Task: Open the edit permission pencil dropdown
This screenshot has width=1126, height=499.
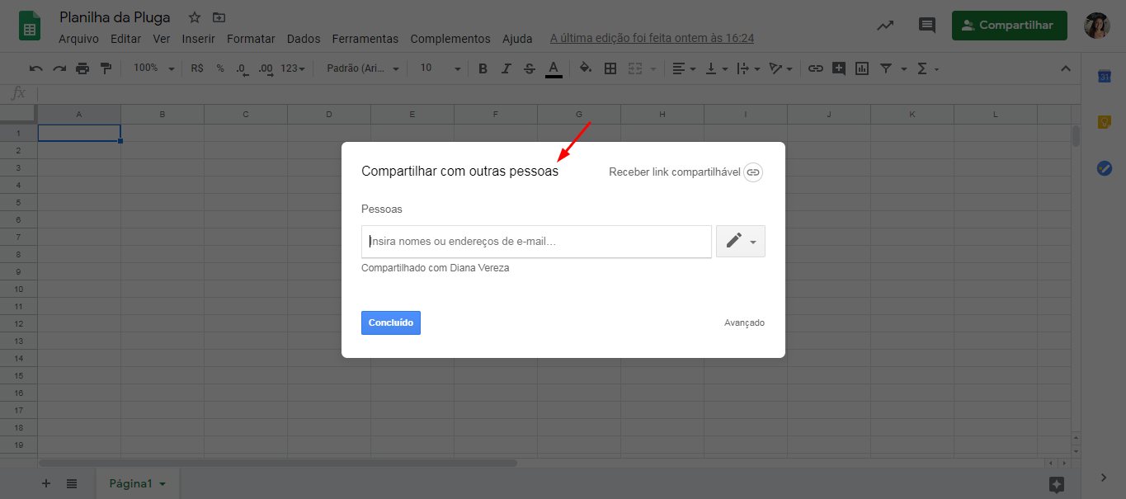Action: pos(740,241)
